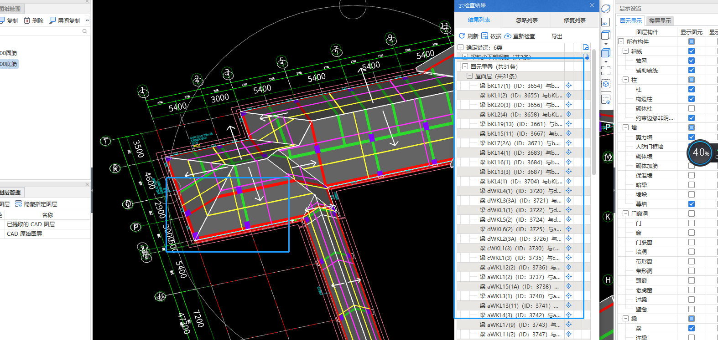Collapse 轴线 tree node
This screenshot has width=718, height=340.
[x=626, y=51]
